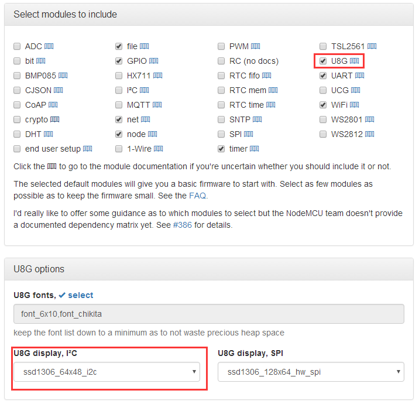Open ADC module documentation book icon

point(49,46)
